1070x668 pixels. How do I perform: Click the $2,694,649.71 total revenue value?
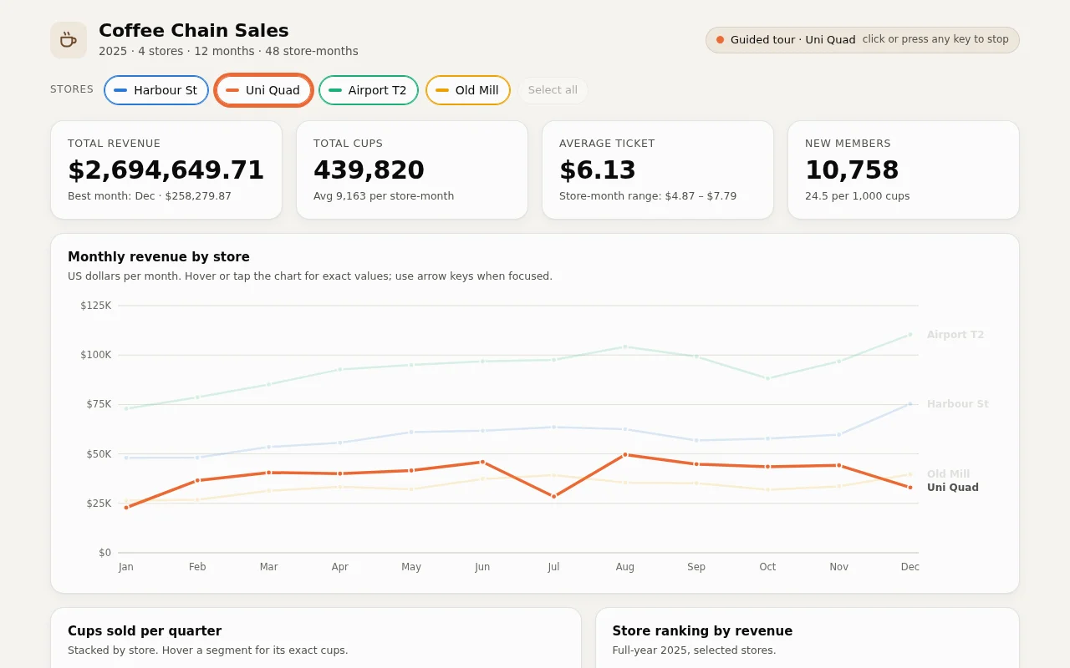coord(166,170)
